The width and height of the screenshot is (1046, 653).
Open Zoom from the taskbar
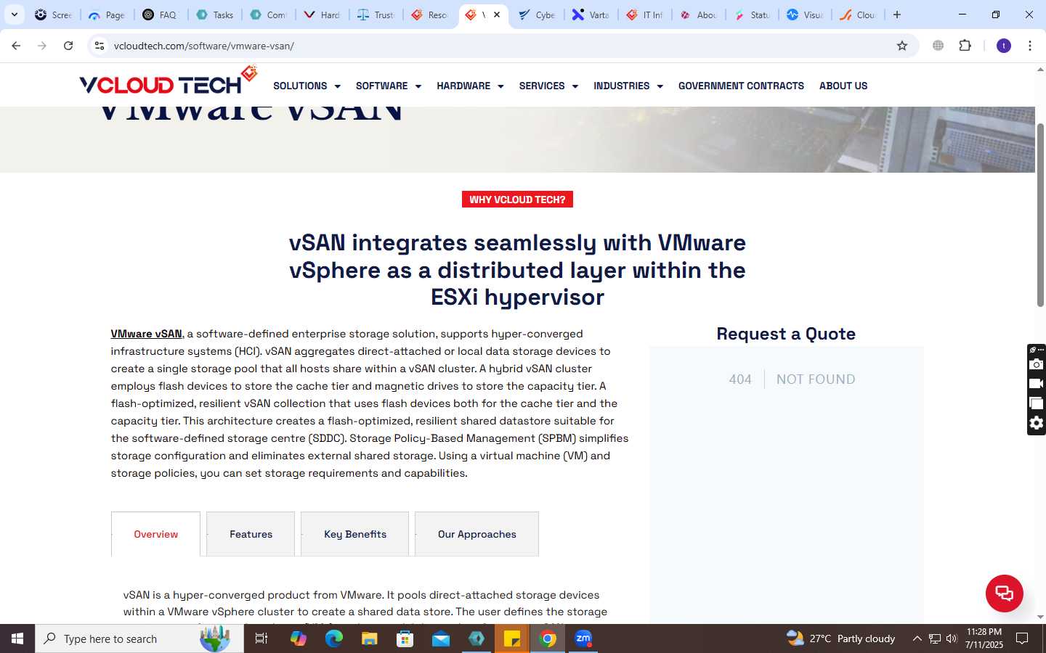coord(583,638)
